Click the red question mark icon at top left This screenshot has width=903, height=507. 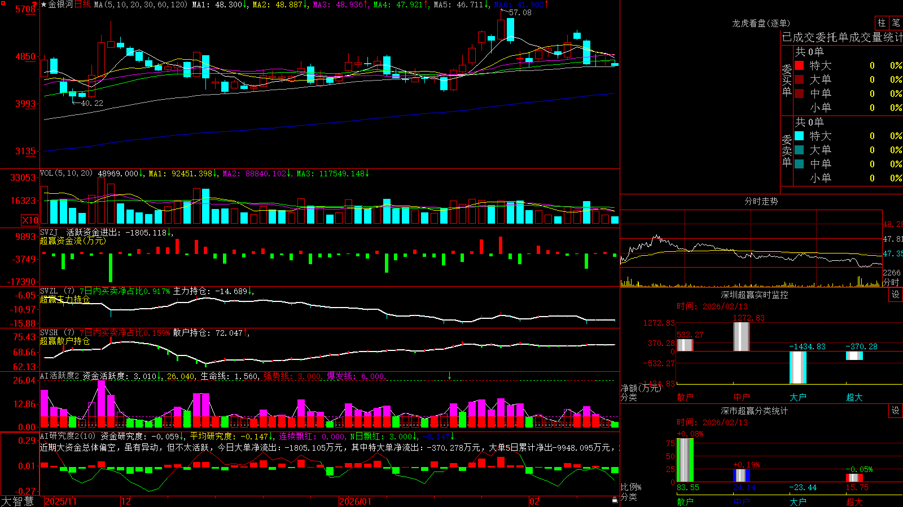(x=35, y=5)
